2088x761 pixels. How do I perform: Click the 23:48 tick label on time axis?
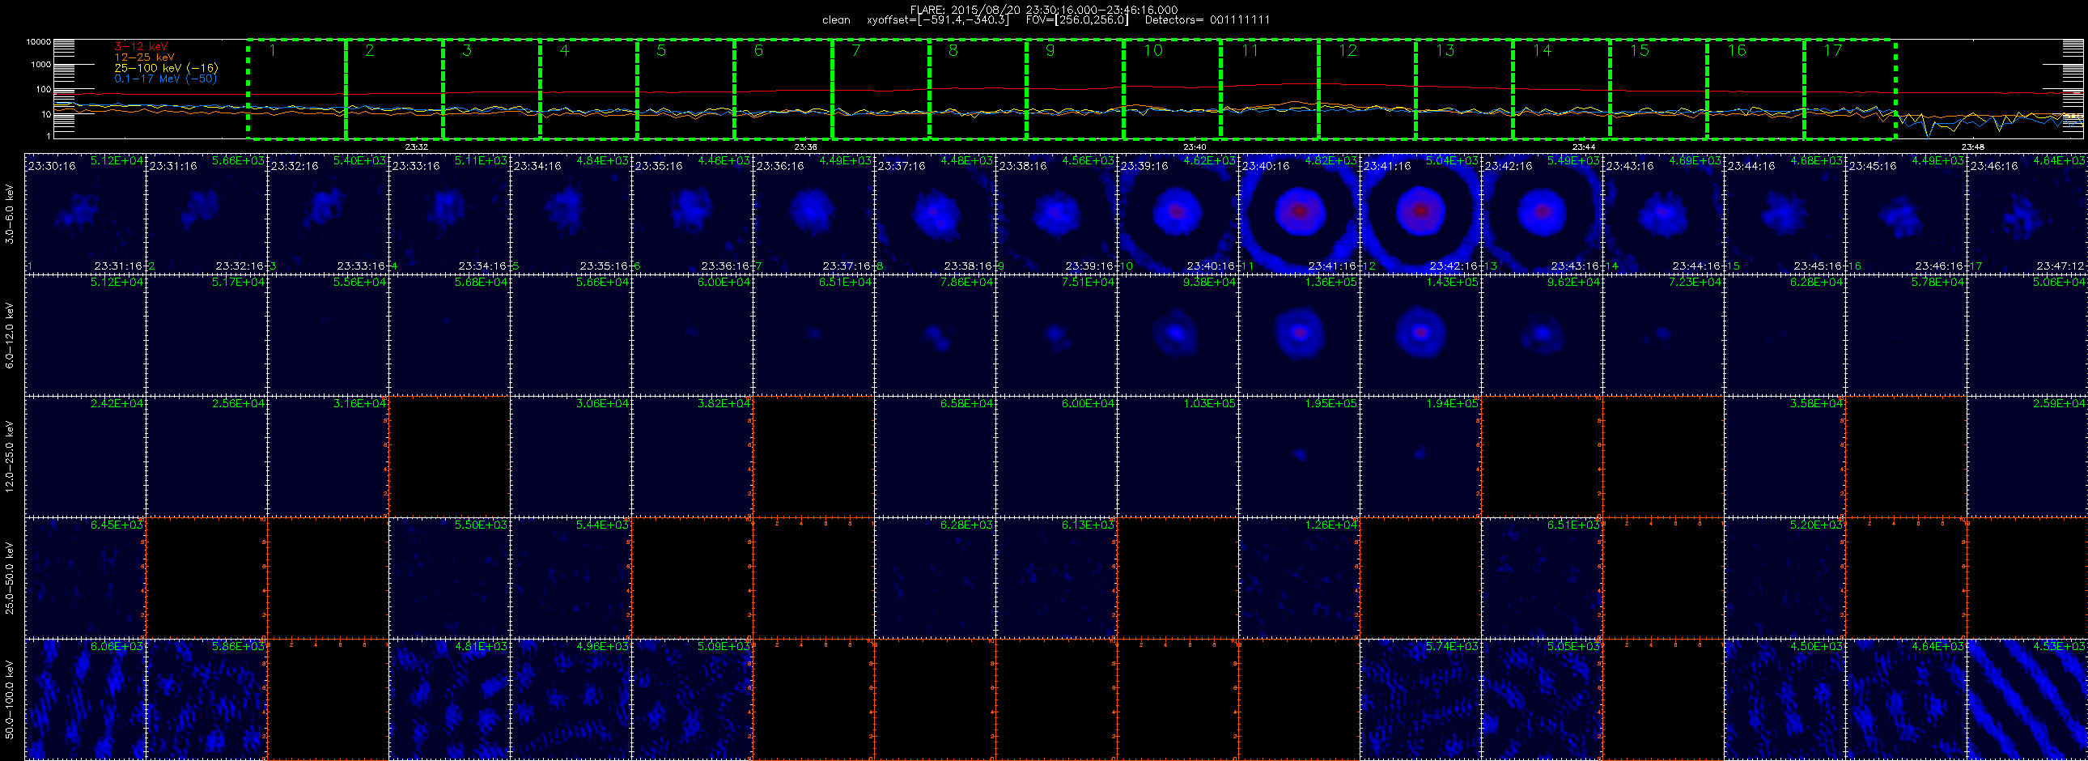(1973, 147)
